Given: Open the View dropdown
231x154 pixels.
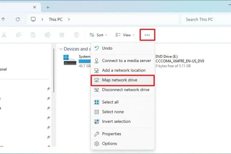Looking at the screenshot, I should (x=125, y=35).
